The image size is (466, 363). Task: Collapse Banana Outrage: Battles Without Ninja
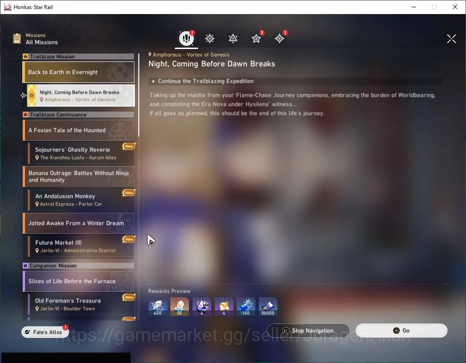79,177
